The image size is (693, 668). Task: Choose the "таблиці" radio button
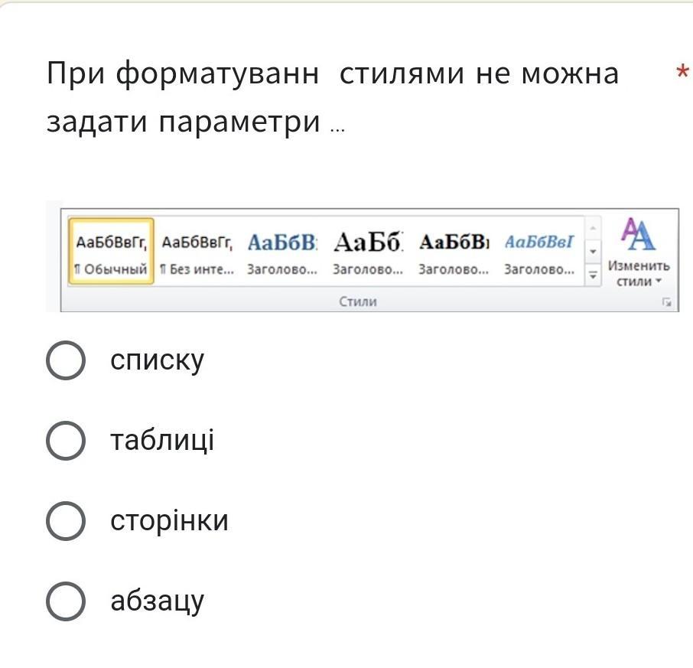tap(66, 441)
